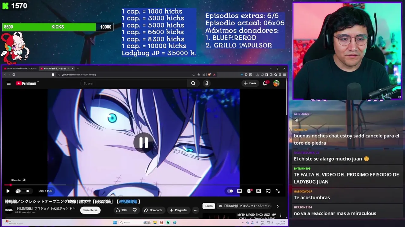
Task: Mute the video with speaker icon
Action: (x=18, y=191)
